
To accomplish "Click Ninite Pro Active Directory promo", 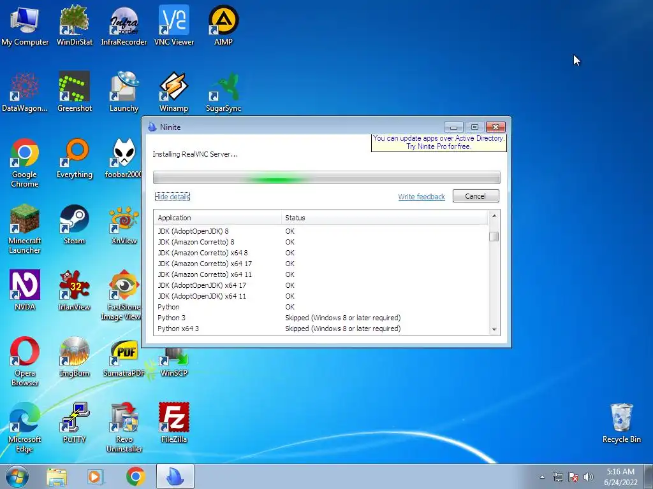I will coord(439,142).
